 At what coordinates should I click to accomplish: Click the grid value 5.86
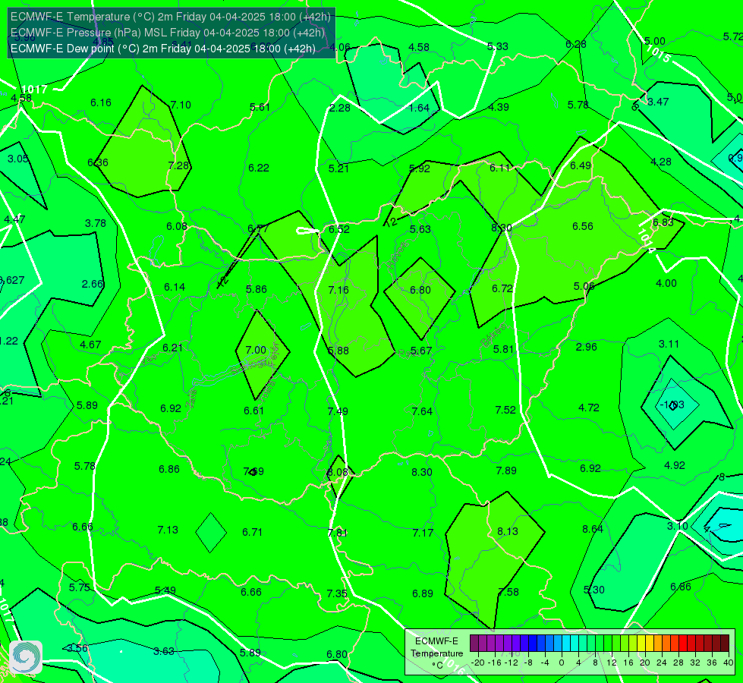click(x=257, y=289)
